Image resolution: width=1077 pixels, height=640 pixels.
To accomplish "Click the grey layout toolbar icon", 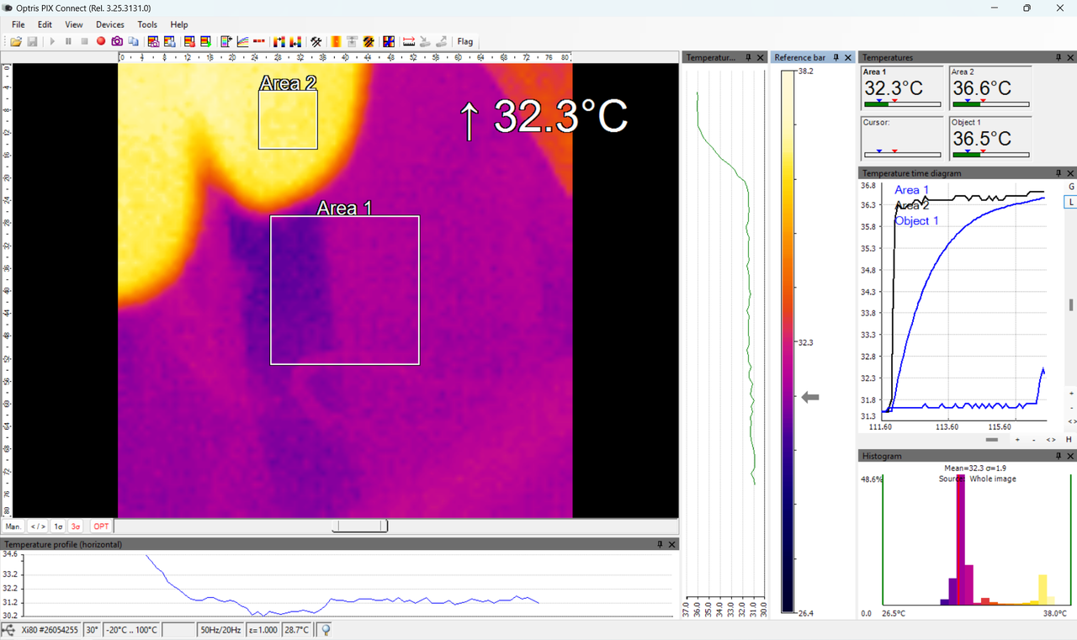I will click(352, 41).
